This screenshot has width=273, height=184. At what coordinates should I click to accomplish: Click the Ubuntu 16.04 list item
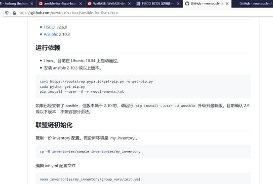click(x=81, y=61)
